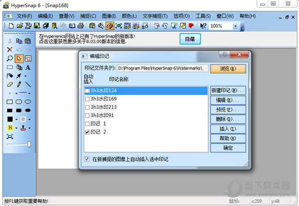Check the 3h3水印91 checkbox
This screenshot has height=206, width=299.
87,116
